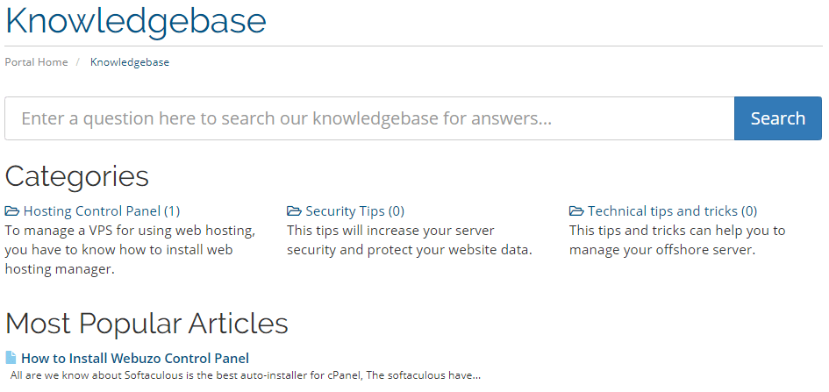Open the Security Tips (0) category

[x=354, y=211]
